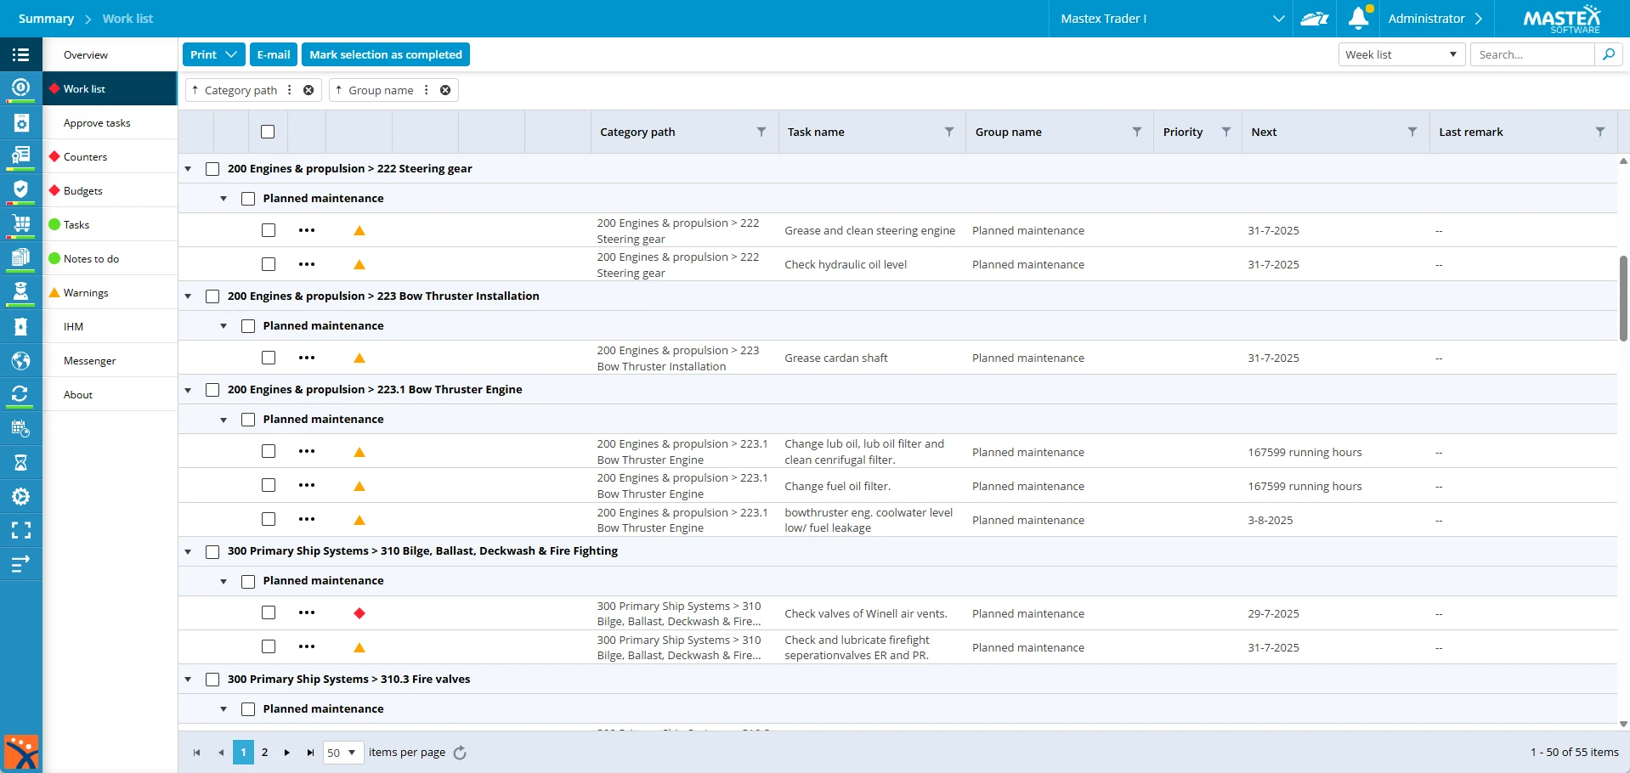Check the 223.1 Bow Thruster Engine group checkbox
Image resolution: width=1630 pixels, height=773 pixels.
(212, 390)
